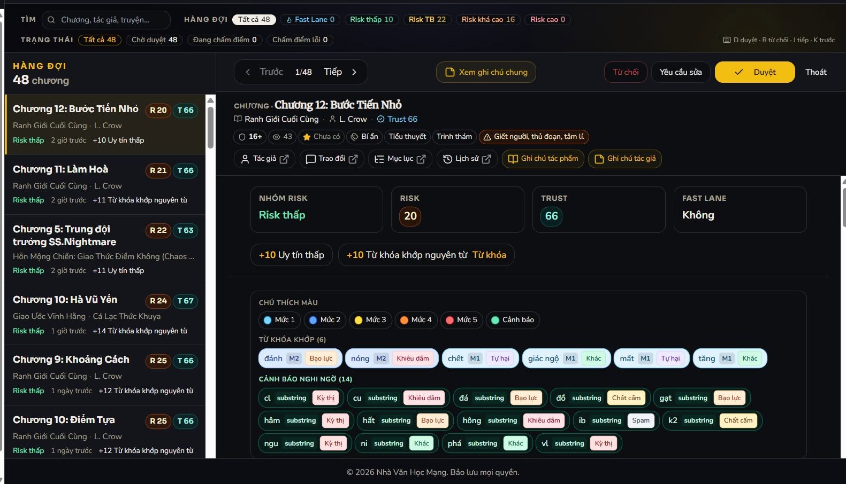Click the chapter list scrollbar up arrow
This screenshot has width=846, height=484.
point(211,100)
